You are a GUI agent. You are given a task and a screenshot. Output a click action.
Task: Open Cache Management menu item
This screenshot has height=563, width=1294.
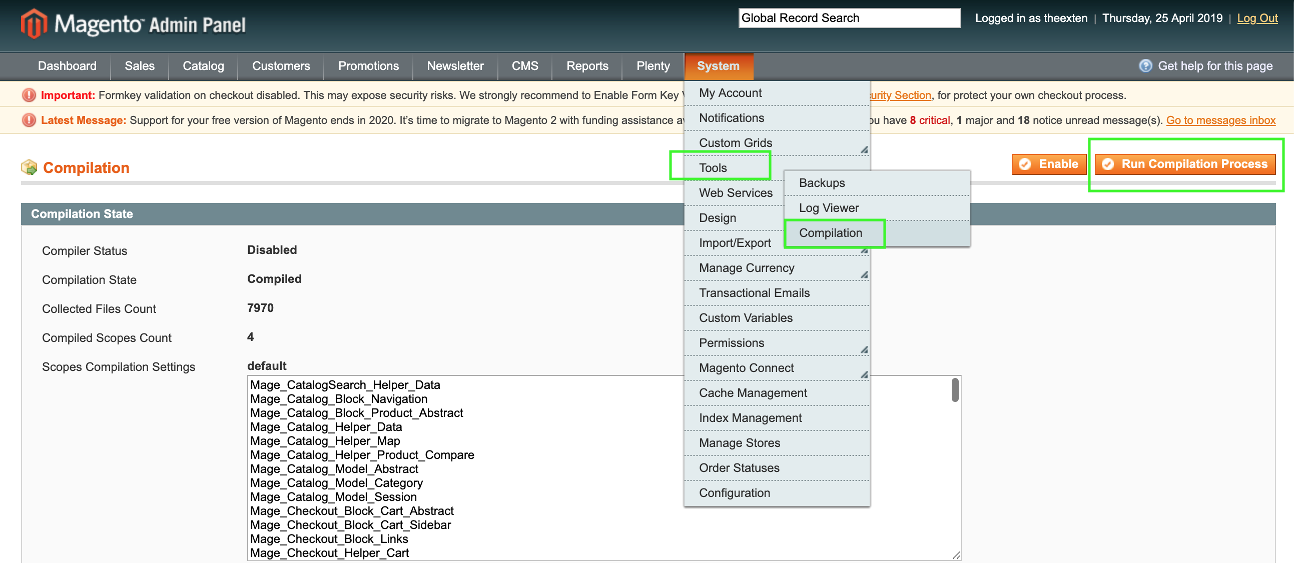(777, 393)
